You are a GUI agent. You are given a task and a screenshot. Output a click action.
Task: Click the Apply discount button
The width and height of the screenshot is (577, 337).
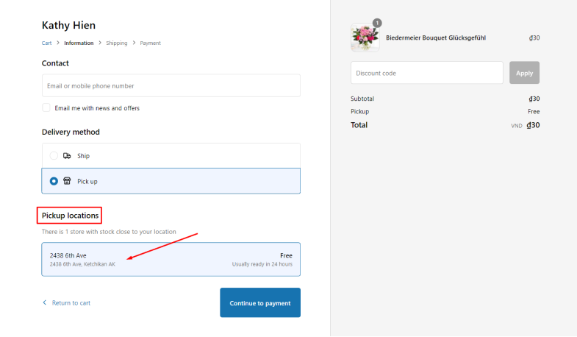524,73
